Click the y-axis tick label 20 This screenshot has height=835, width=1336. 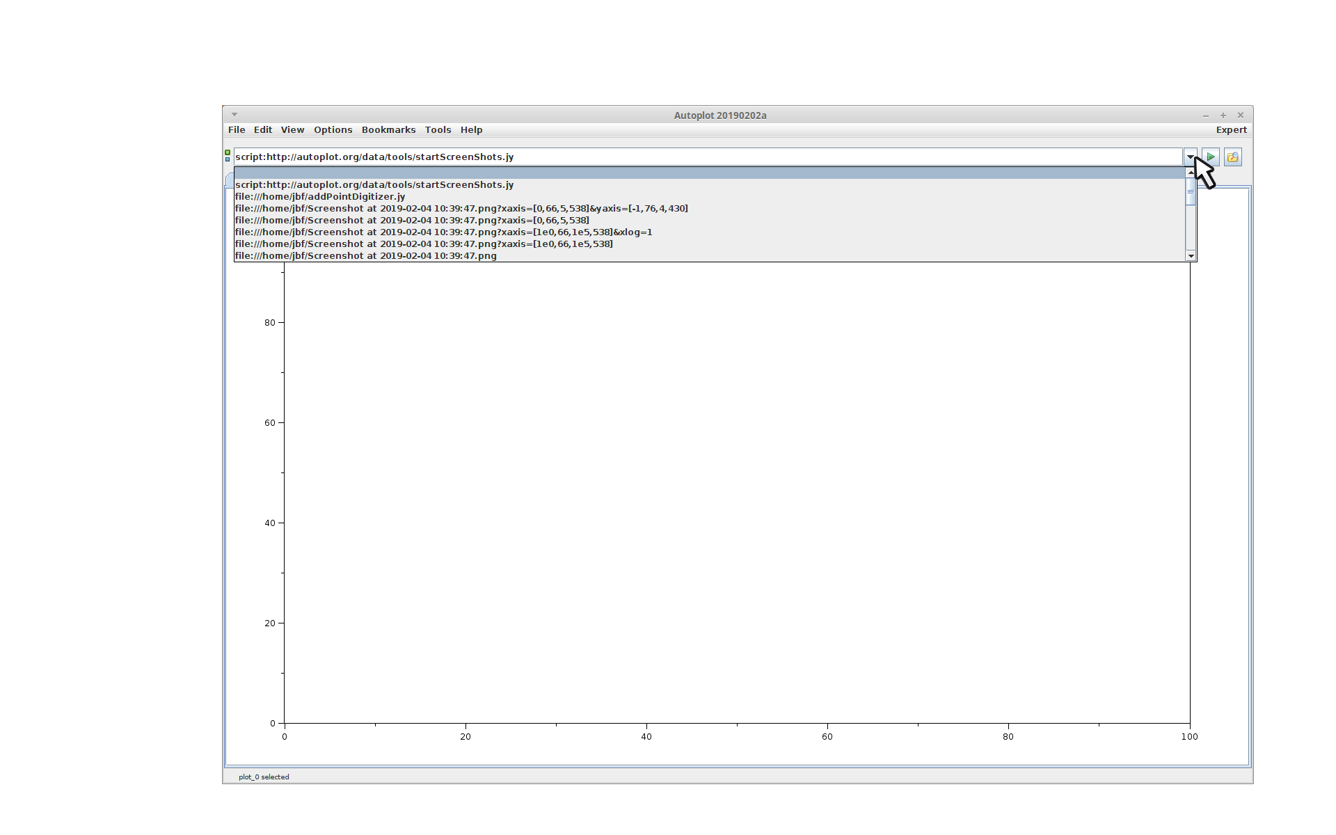tap(269, 623)
